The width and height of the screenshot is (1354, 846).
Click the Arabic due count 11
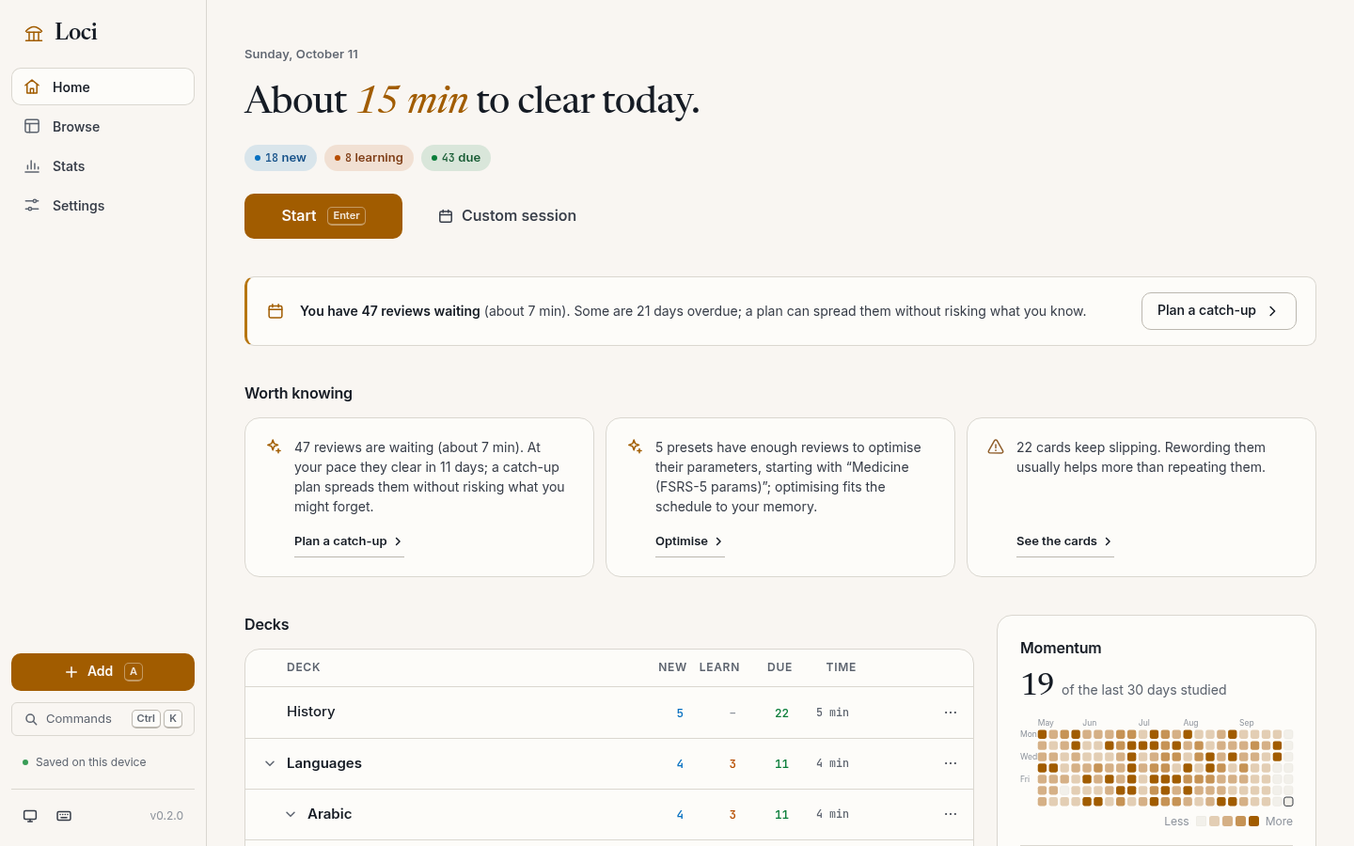click(781, 815)
